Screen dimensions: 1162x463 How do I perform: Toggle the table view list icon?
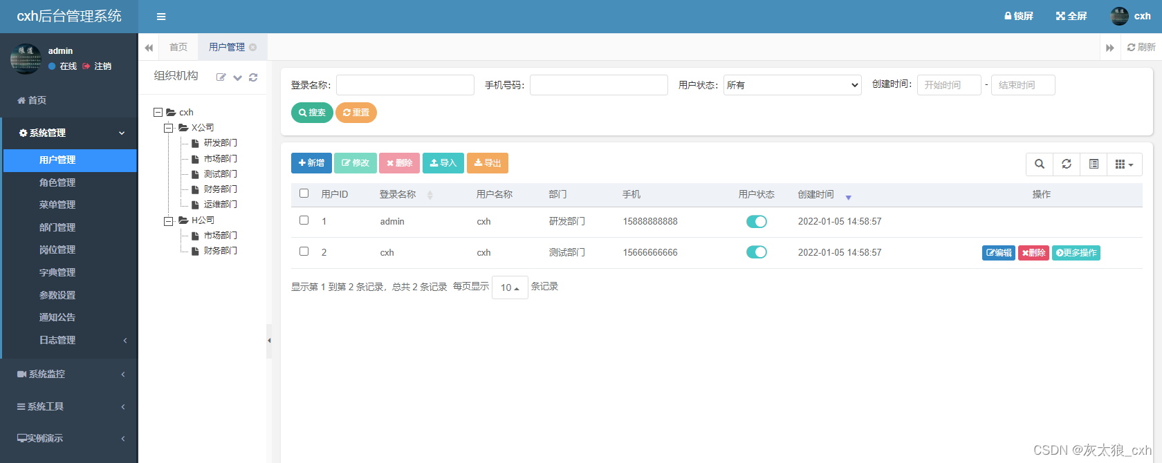[x=1094, y=164]
